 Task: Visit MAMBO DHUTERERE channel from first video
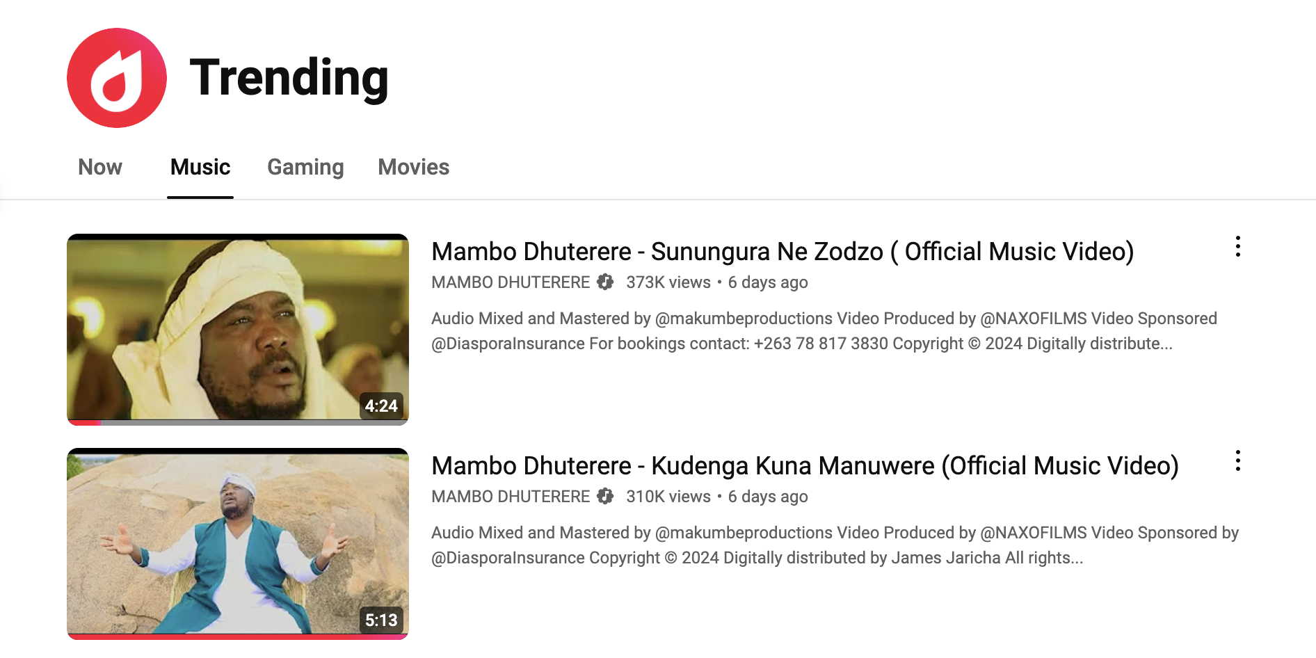pyautogui.click(x=511, y=282)
